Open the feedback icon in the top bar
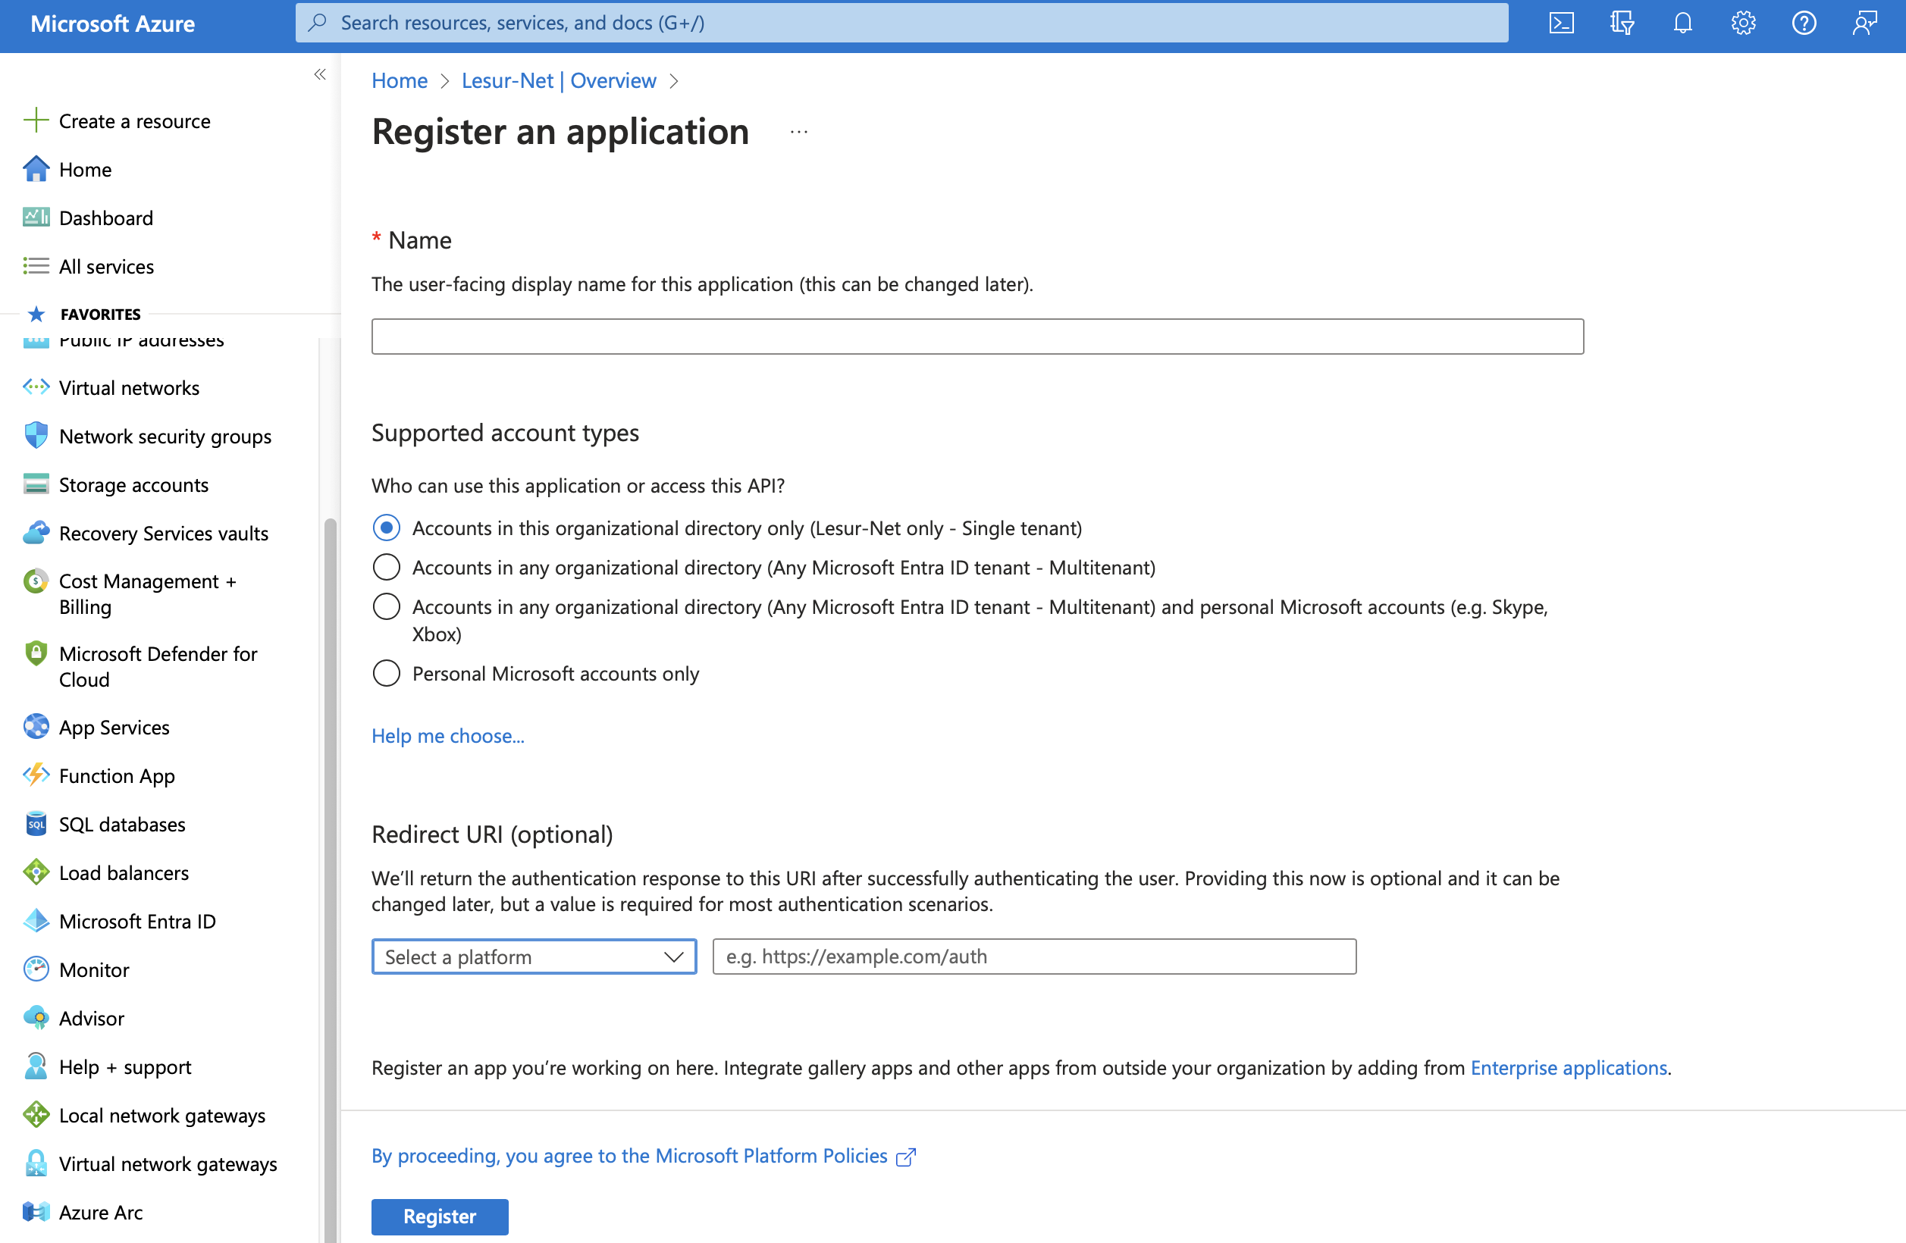Viewport: 1906px width, 1243px height. (1864, 23)
